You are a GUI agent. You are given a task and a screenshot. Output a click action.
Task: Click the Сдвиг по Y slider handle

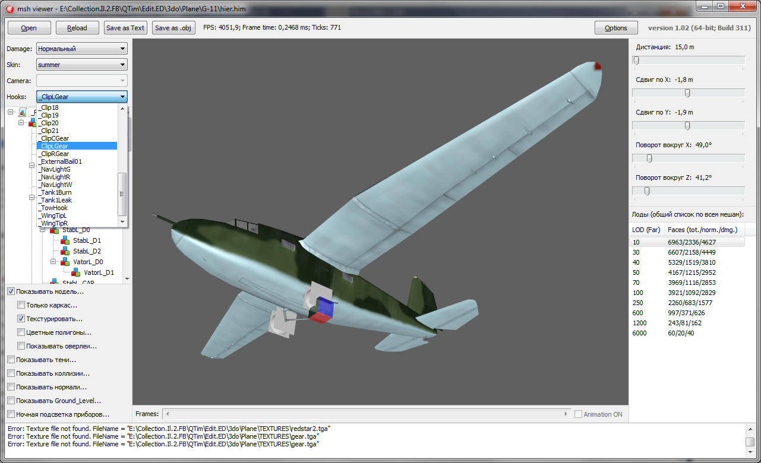coord(687,125)
